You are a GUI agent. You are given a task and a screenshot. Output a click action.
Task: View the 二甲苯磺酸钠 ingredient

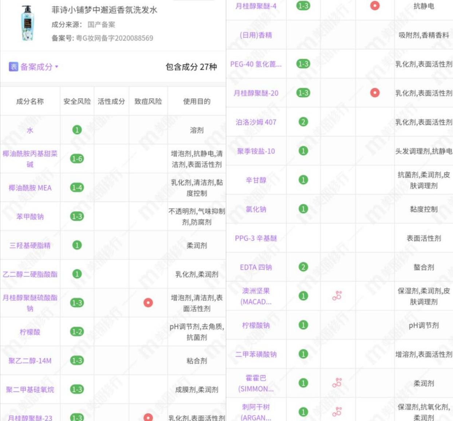256,354
